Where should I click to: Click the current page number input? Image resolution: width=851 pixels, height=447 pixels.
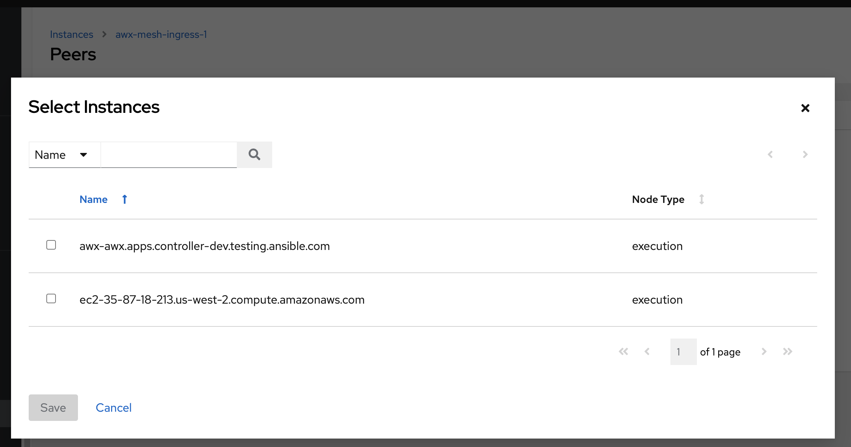pyautogui.click(x=683, y=352)
